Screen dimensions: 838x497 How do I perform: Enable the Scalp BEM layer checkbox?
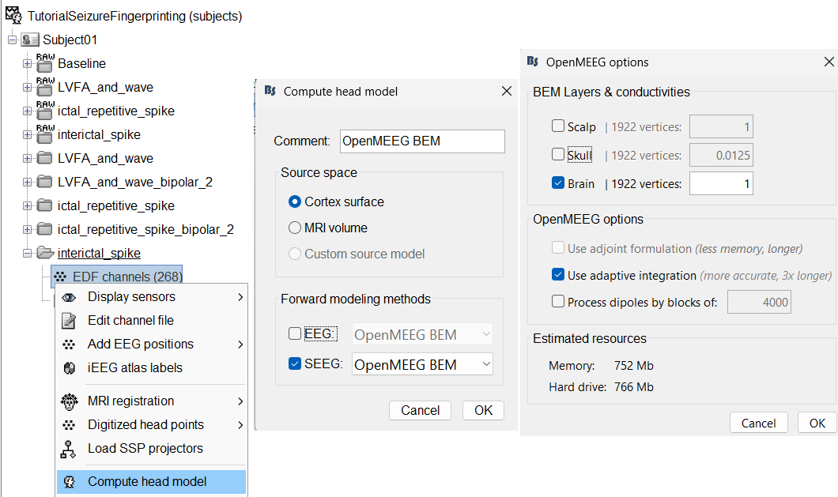tap(558, 126)
